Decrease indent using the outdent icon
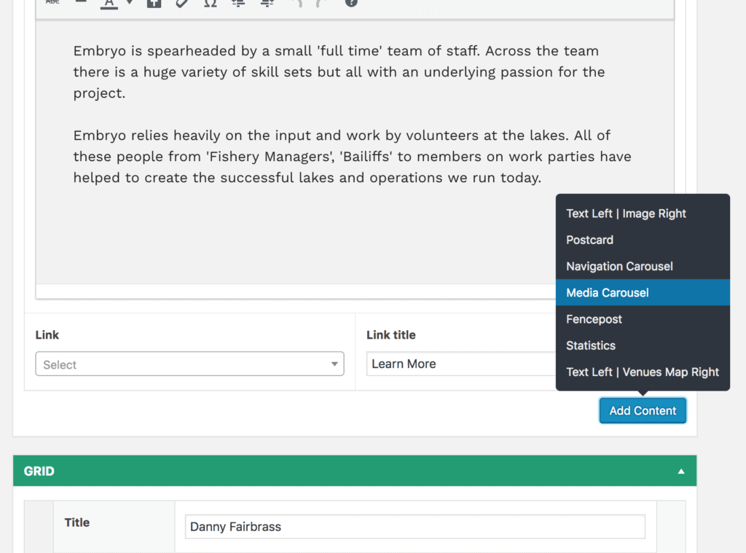This screenshot has height=553, width=746. point(238,3)
